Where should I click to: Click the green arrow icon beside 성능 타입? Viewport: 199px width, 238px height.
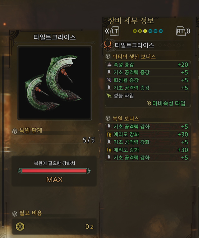point(109,96)
